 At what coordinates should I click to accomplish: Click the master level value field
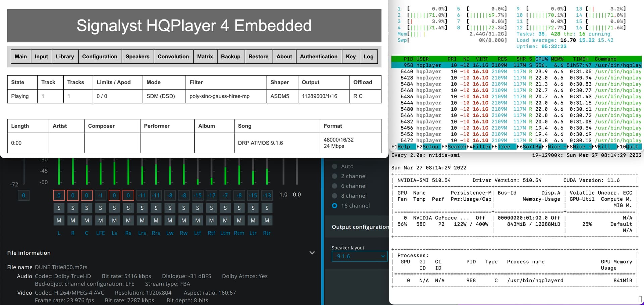click(23, 195)
